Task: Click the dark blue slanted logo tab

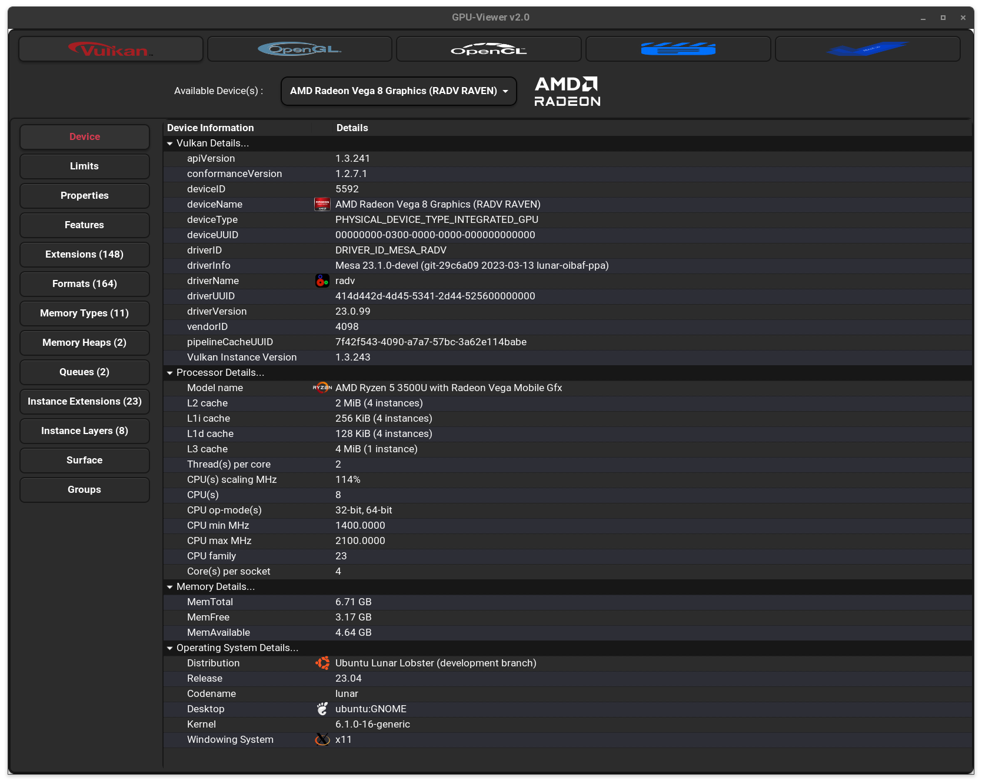Action: coord(867,49)
